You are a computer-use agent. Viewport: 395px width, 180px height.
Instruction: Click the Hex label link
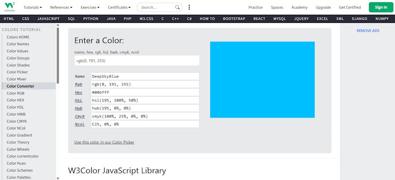coord(79,92)
